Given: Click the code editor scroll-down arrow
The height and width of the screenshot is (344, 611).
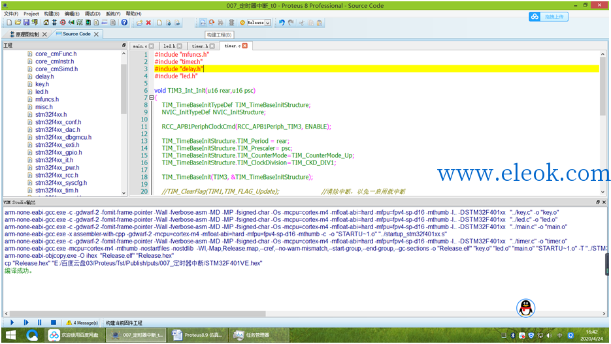Looking at the screenshot, I should pyautogui.click(x=603, y=192).
